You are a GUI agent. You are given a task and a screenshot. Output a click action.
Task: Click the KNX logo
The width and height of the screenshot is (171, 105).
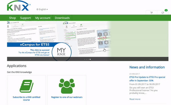pyautogui.click(x=19, y=6)
